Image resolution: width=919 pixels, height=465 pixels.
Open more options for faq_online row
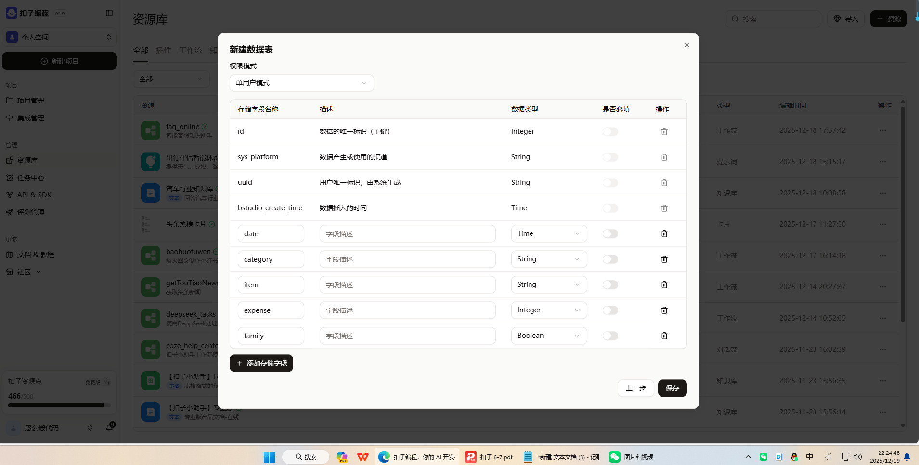pyautogui.click(x=883, y=130)
